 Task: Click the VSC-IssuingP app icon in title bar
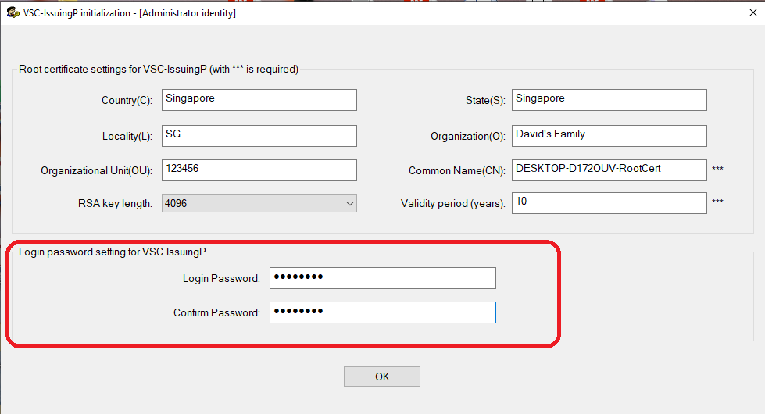coord(12,13)
